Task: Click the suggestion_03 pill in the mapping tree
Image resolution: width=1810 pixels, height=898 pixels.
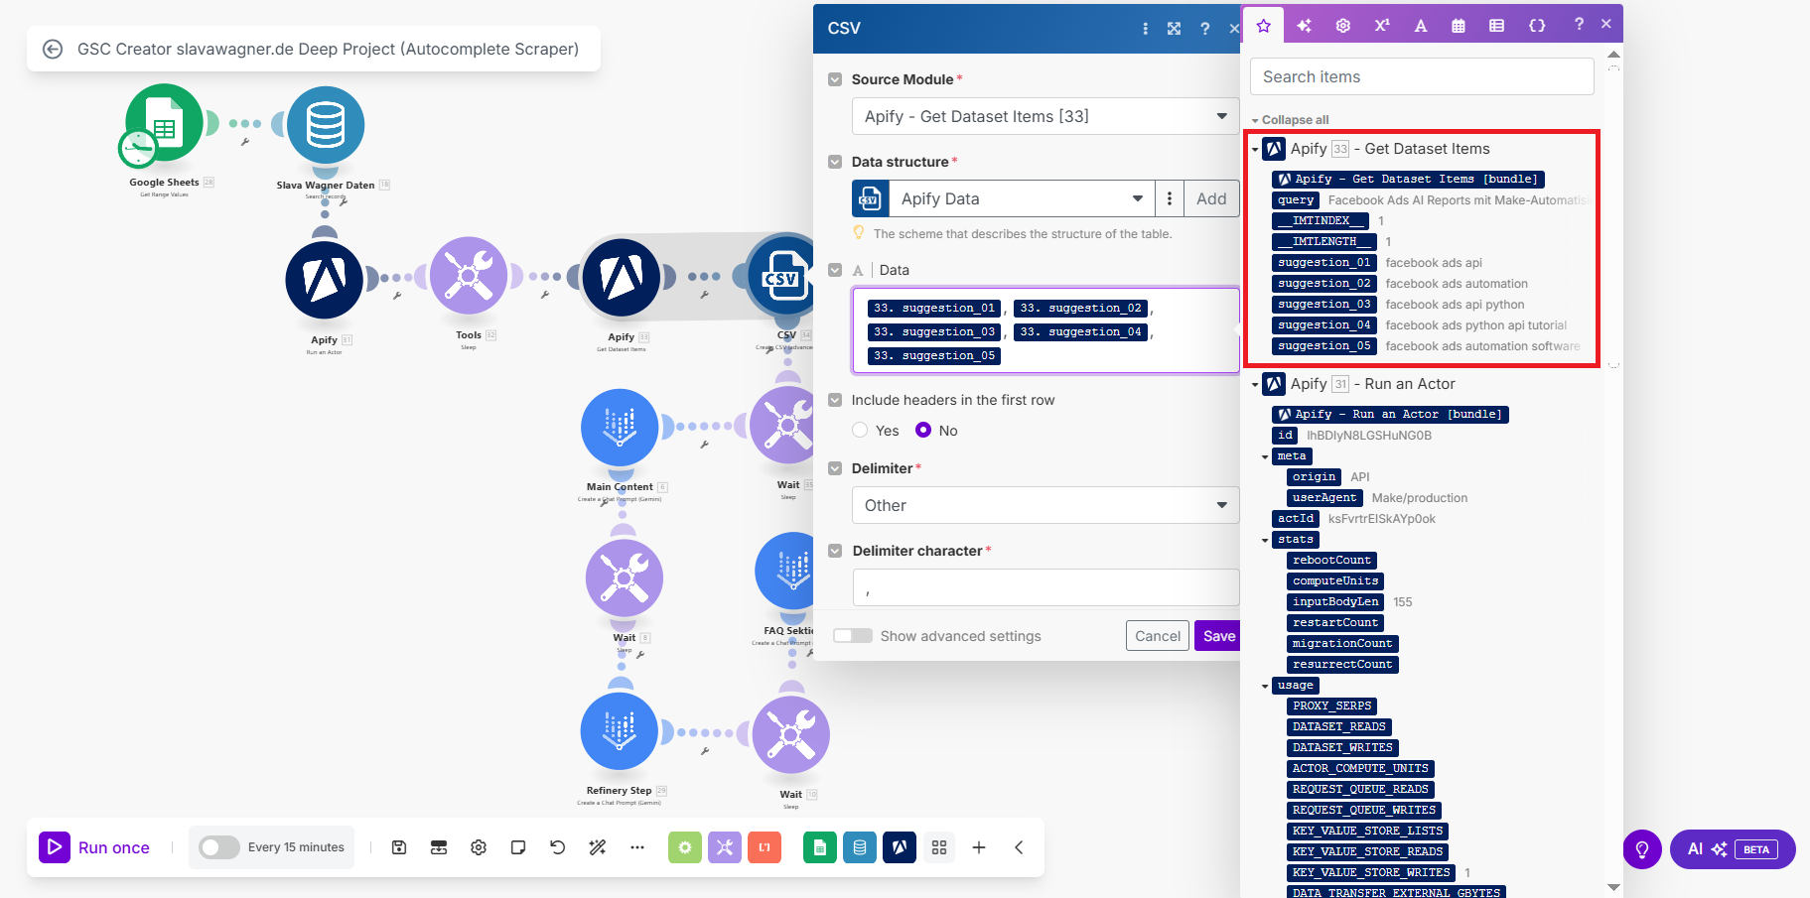Action: (1324, 305)
